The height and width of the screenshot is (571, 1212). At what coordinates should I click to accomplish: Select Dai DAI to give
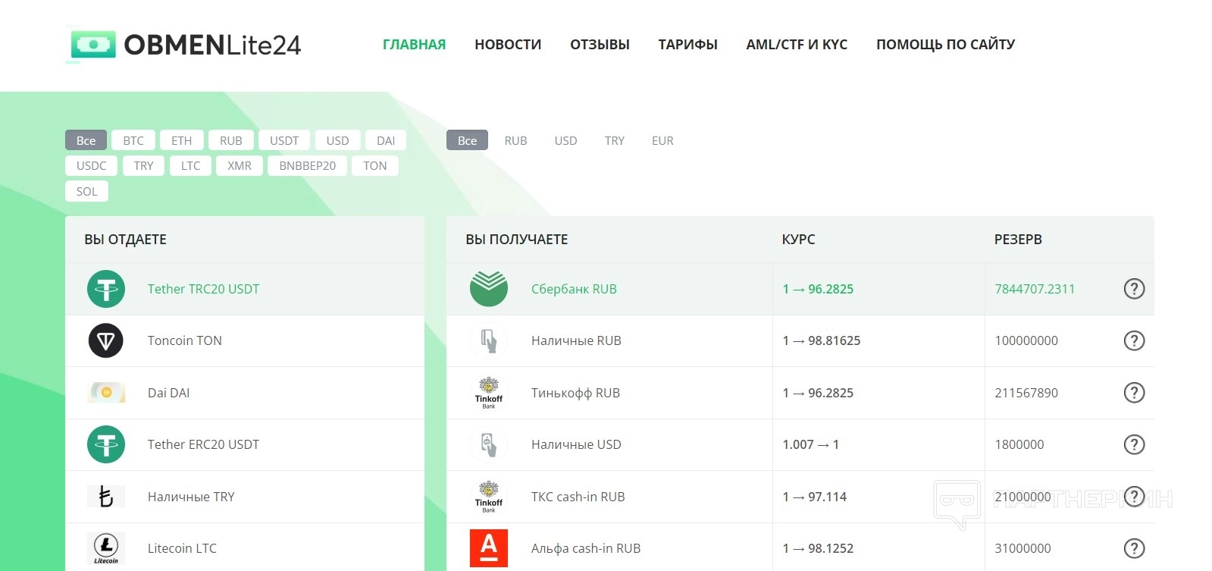tap(245, 393)
